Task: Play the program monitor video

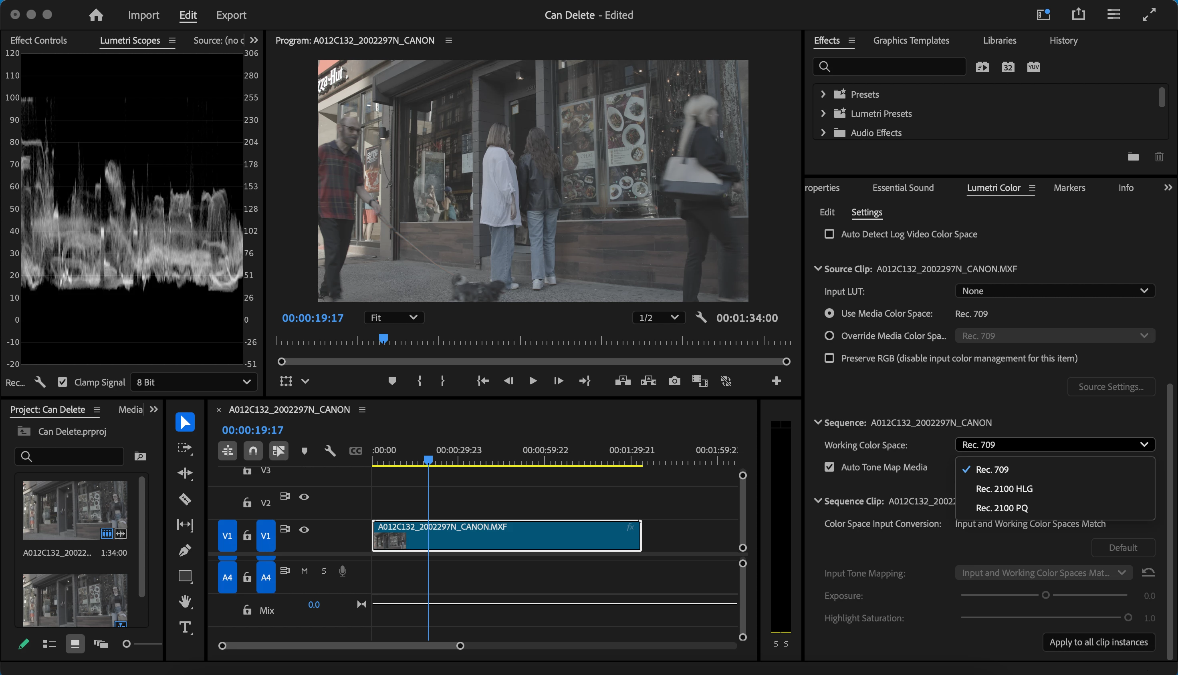Action: 533,381
